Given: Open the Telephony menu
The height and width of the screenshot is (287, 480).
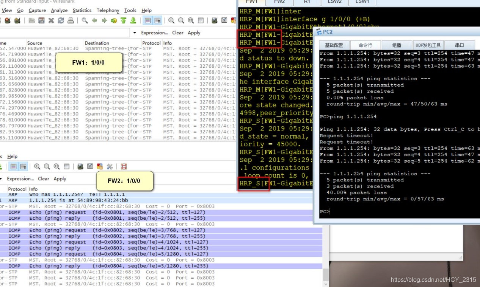Looking at the screenshot, I should [108, 10].
